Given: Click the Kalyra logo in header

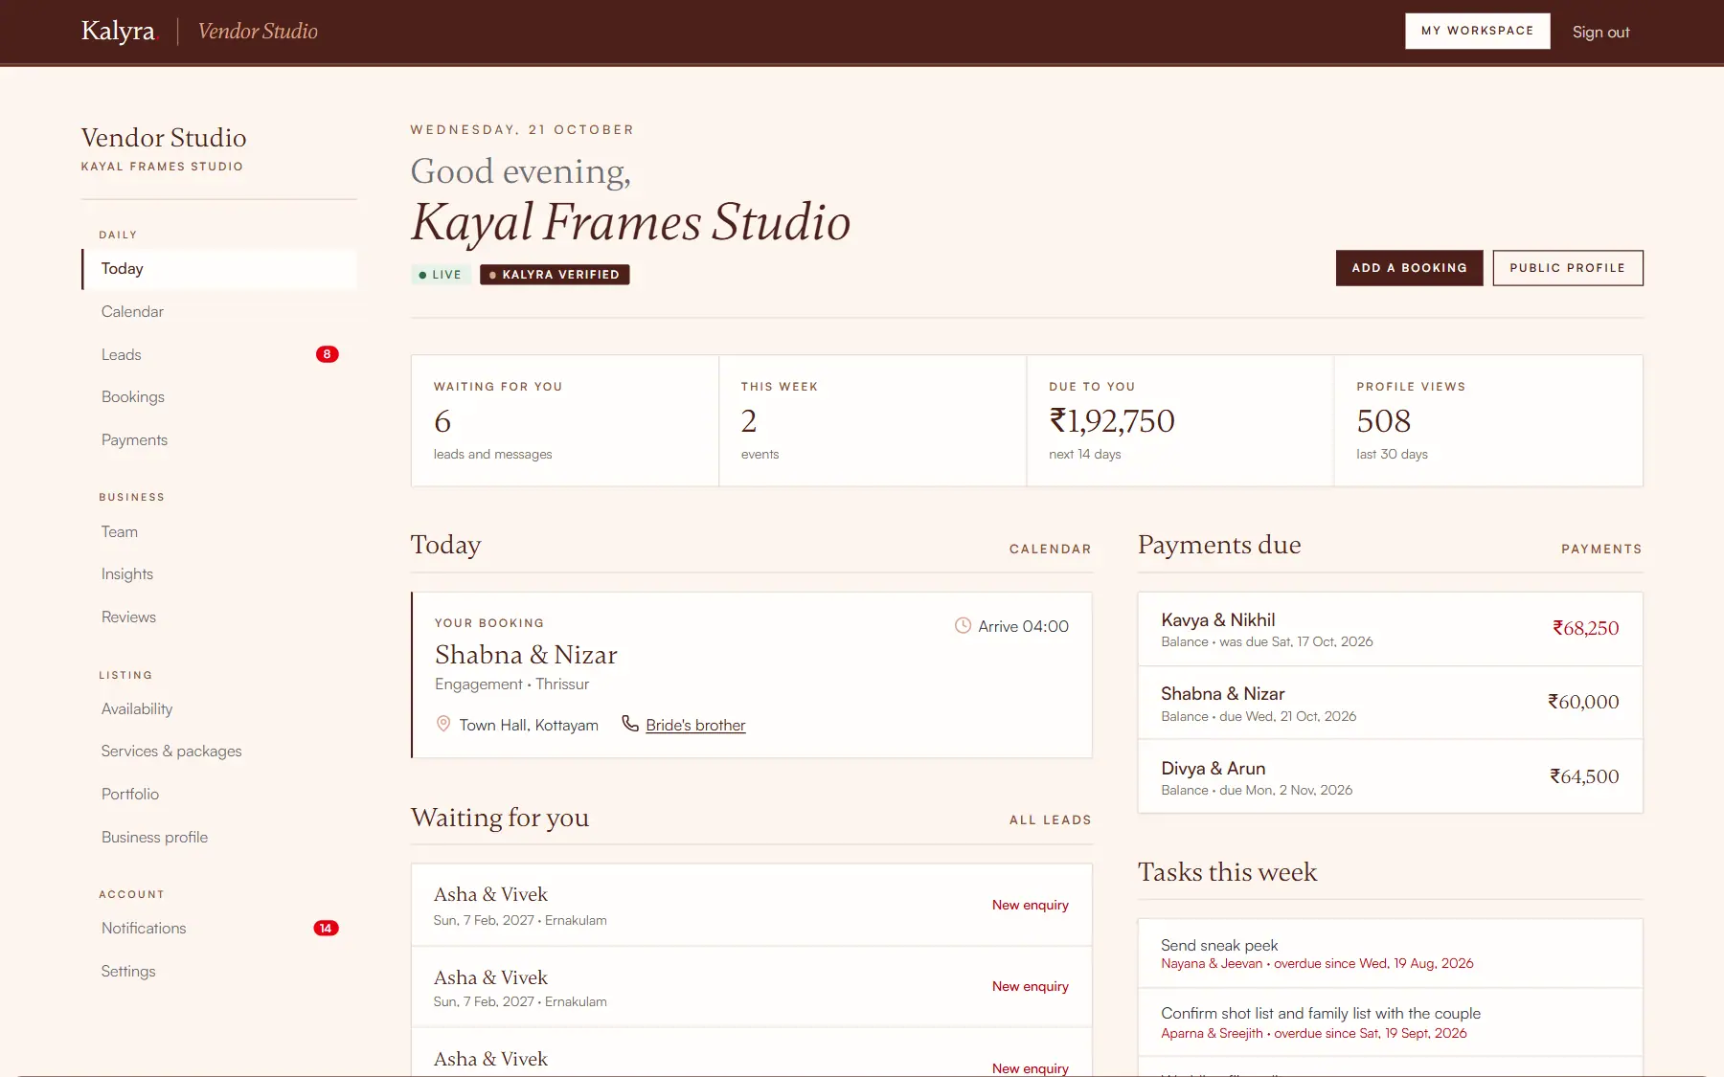Looking at the screenshot, I should [118, 31].
